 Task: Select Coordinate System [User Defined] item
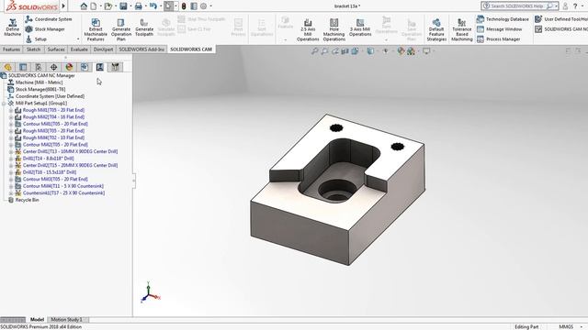pyautogui.click(x=50, y=96)
